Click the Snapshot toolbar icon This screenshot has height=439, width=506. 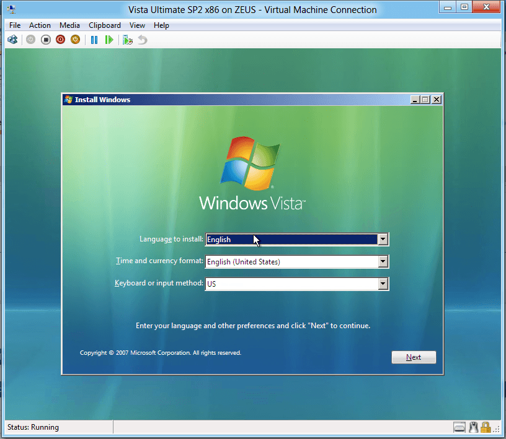point(128,40)
